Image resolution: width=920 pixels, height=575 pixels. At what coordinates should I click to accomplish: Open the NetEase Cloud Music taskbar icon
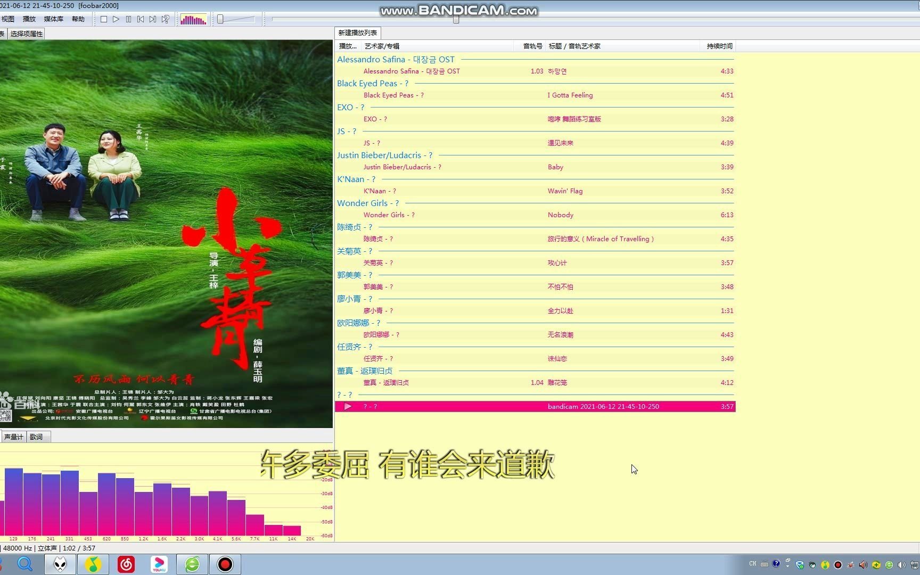pos(126,564)
